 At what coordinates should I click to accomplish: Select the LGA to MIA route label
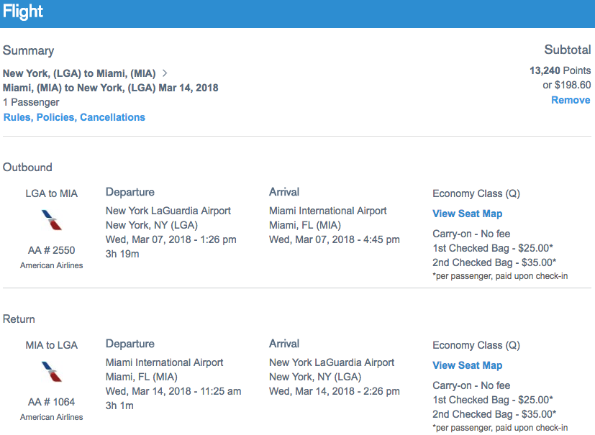point(51,193)
